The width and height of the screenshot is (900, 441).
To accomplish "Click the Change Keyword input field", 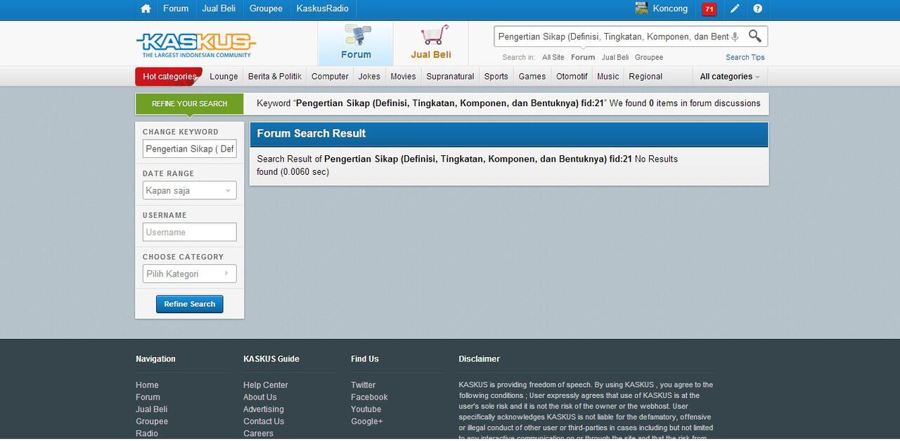I will 190,149.
